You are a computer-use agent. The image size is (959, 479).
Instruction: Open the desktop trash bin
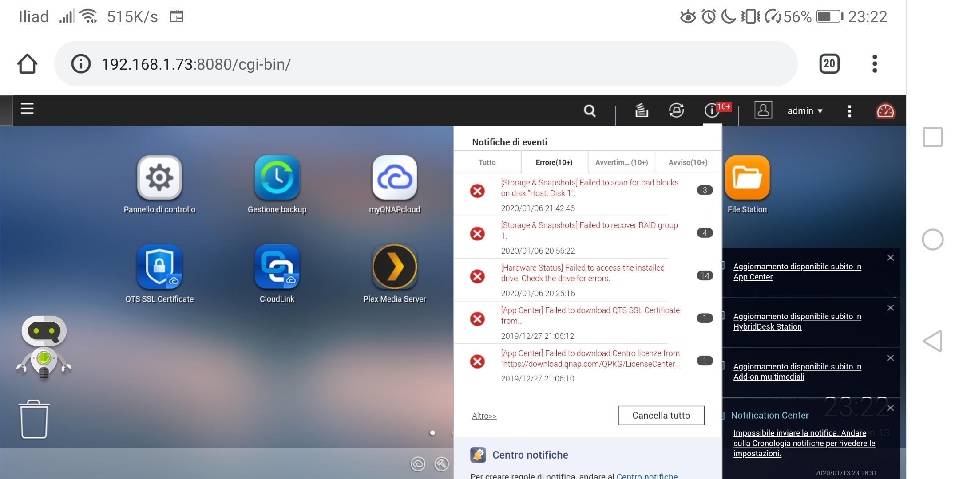coord(34,419)
